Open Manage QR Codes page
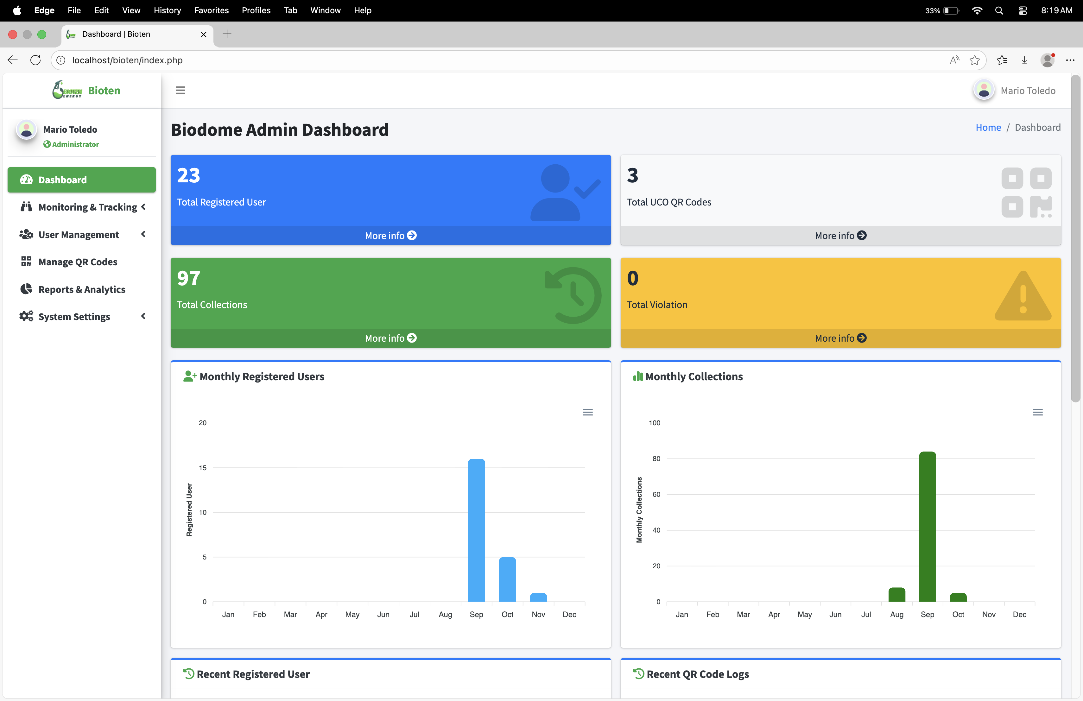Viewport: 1083px width, 701px height. click(x=77, y=262)
